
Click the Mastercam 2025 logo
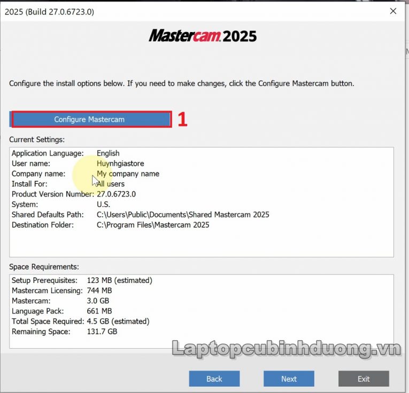[203, 36]
